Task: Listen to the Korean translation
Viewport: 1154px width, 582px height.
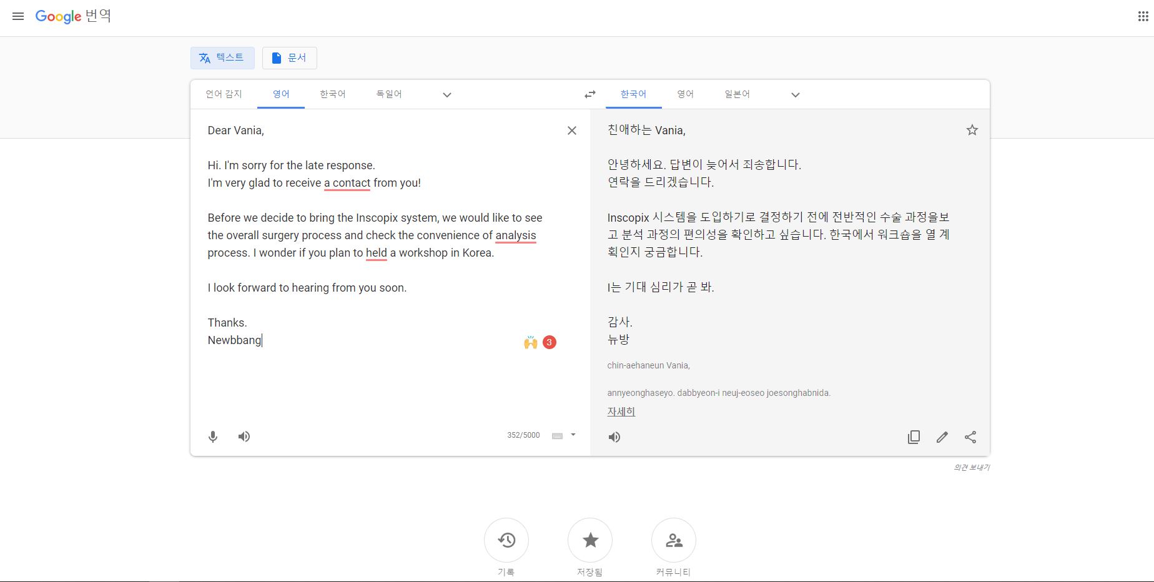Action: tap(614, 437)
